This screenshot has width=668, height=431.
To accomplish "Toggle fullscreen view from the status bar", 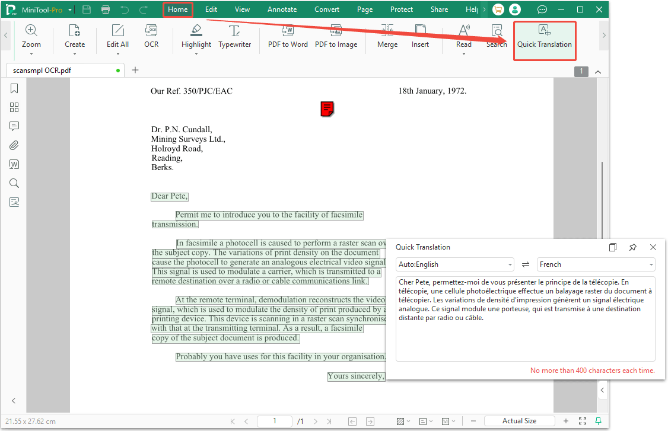I will (582, 420).
